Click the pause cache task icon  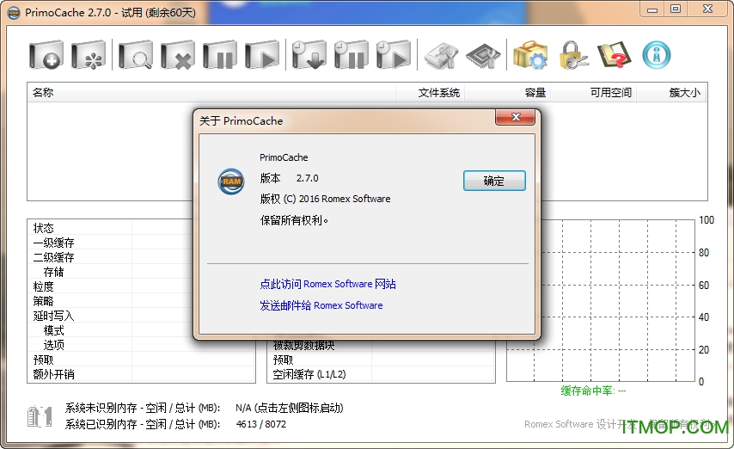[220, 55]
